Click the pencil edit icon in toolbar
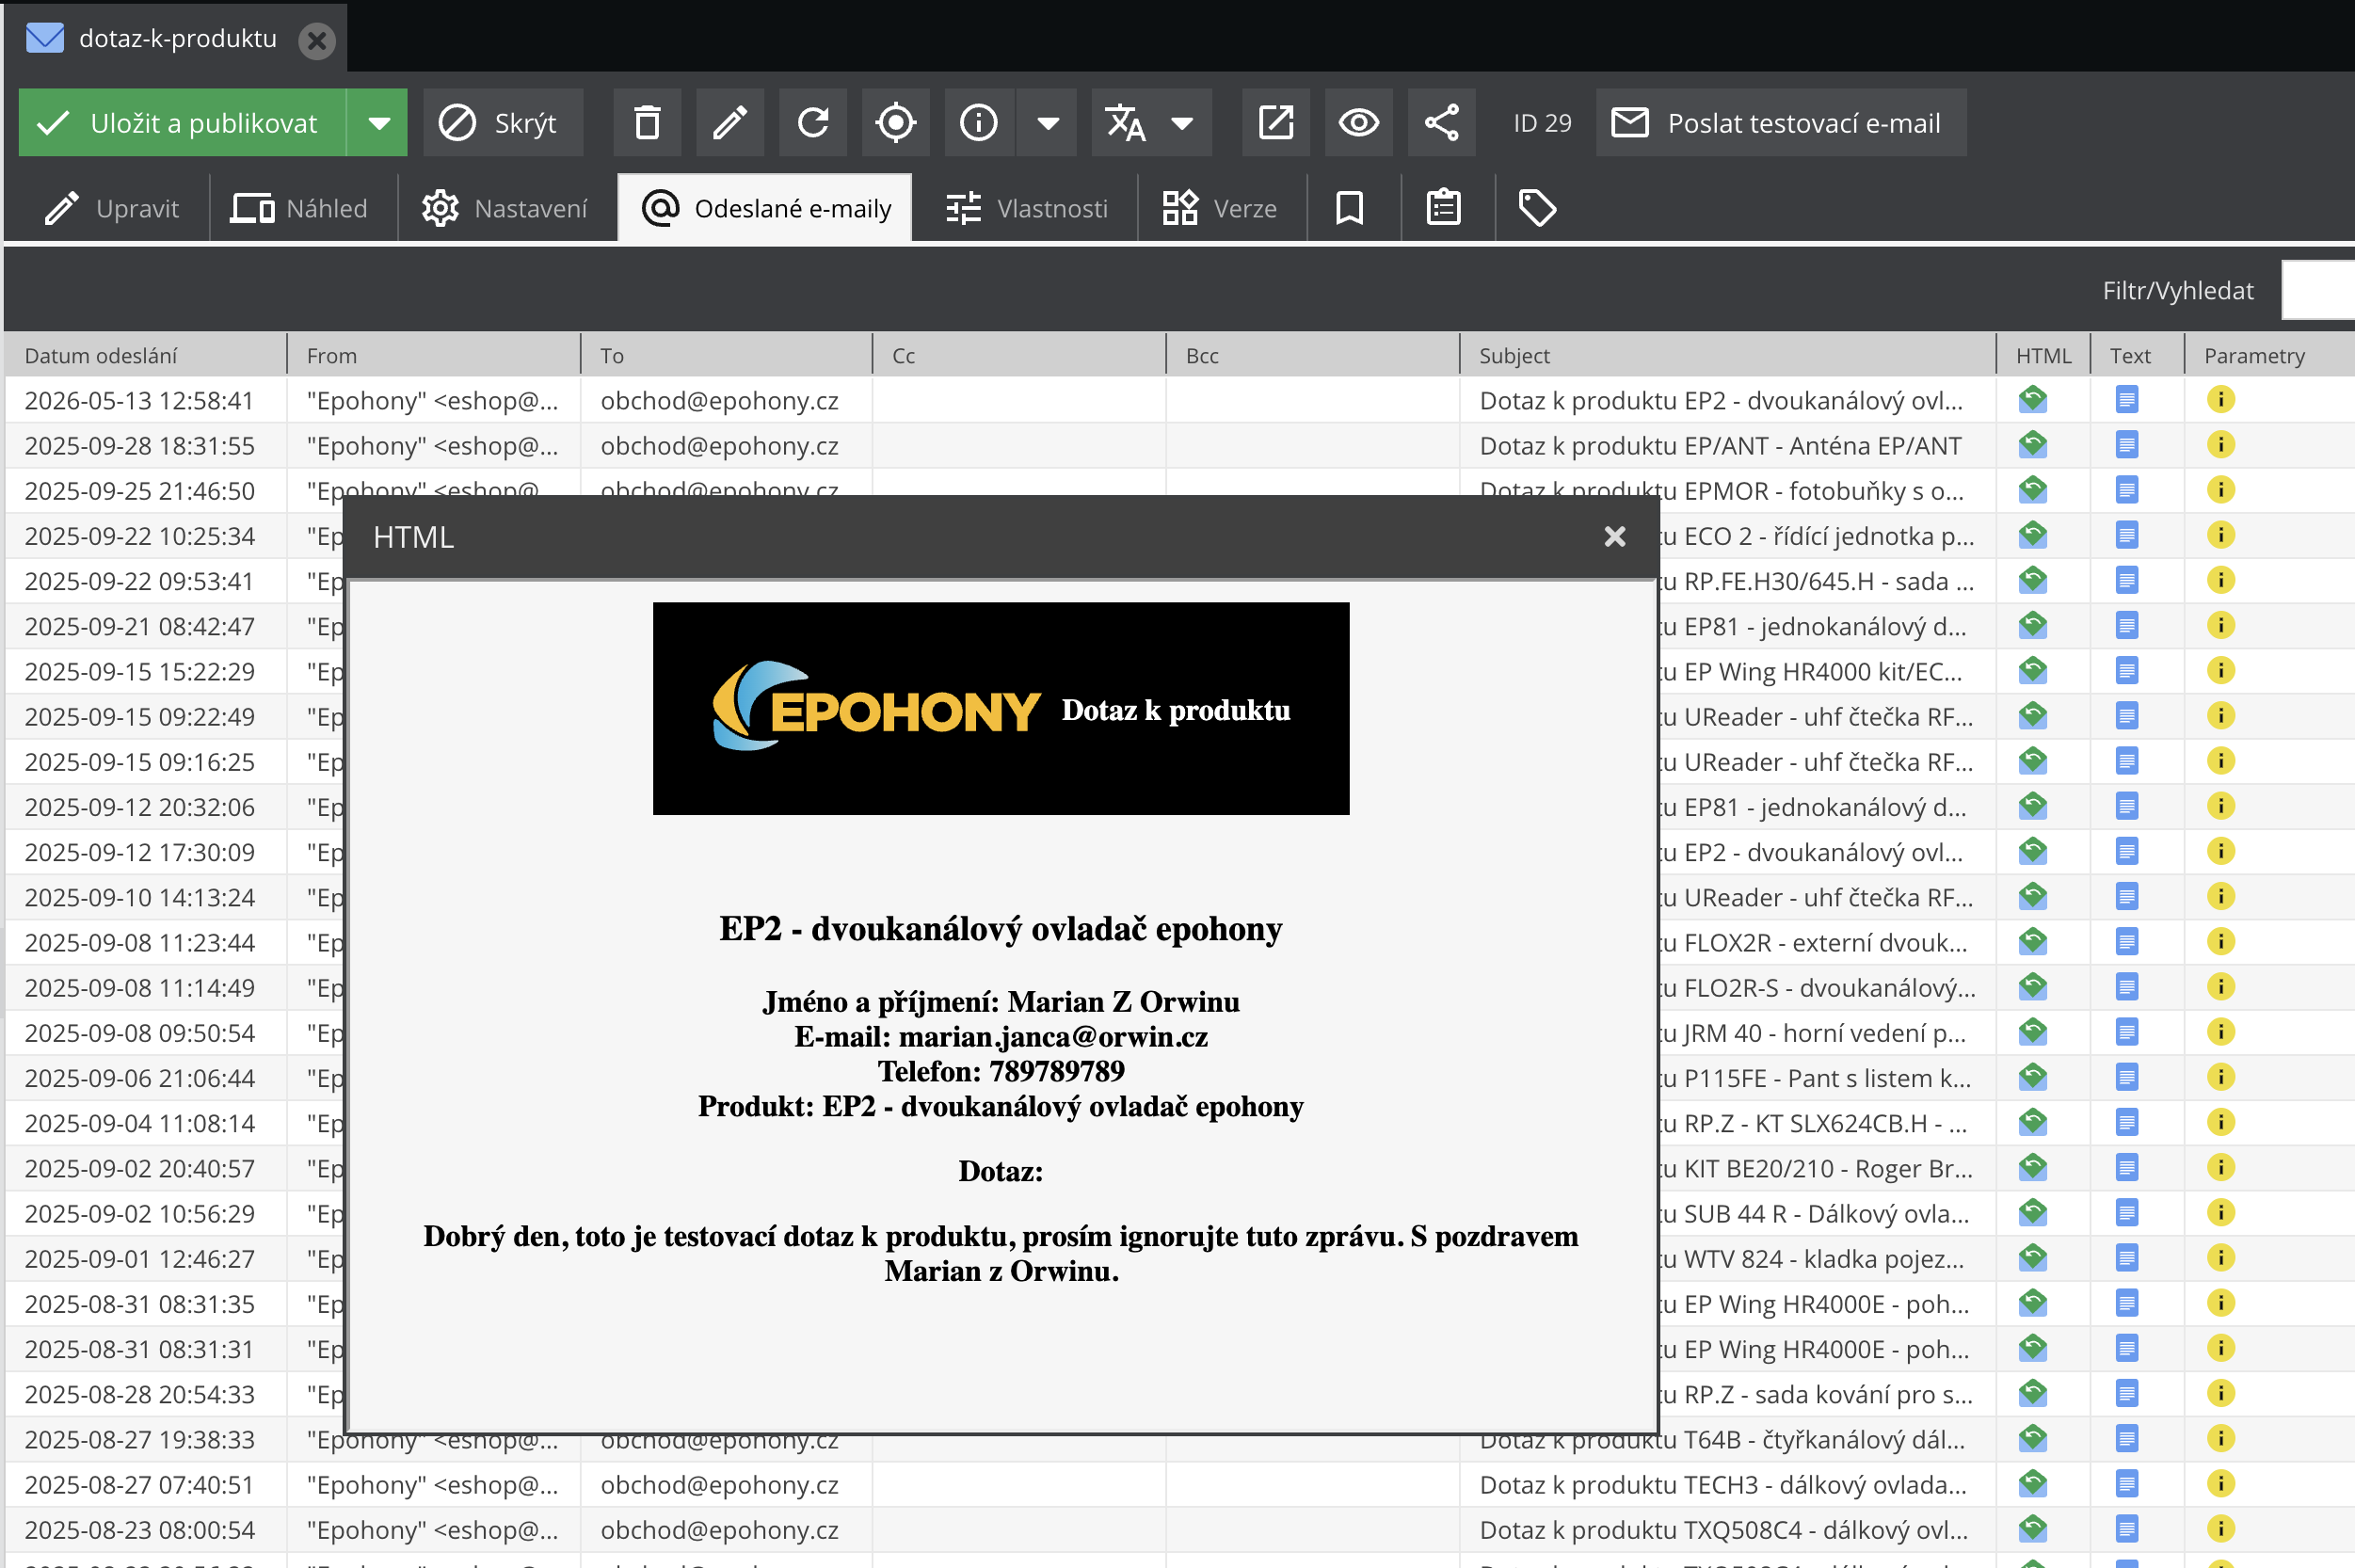The height and width of the screenshot is (1568, 2355). click(730, 123)
